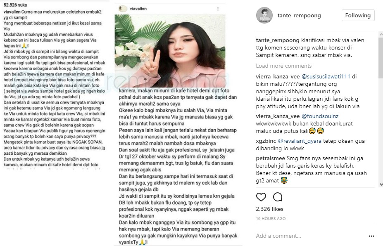The image size is (383, 246).
Task: Open the three-dot options beside Add a comment
Action: 371,236
